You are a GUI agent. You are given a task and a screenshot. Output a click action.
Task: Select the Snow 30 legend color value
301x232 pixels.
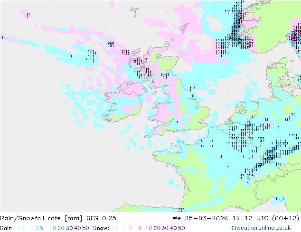click(165, 228)
